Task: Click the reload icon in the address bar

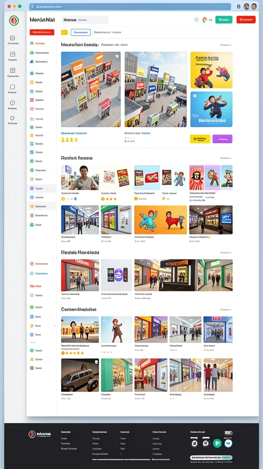Action: [x=227, y=6]
